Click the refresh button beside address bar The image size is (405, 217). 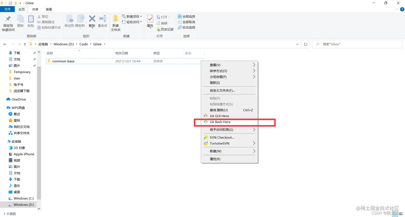306,44
